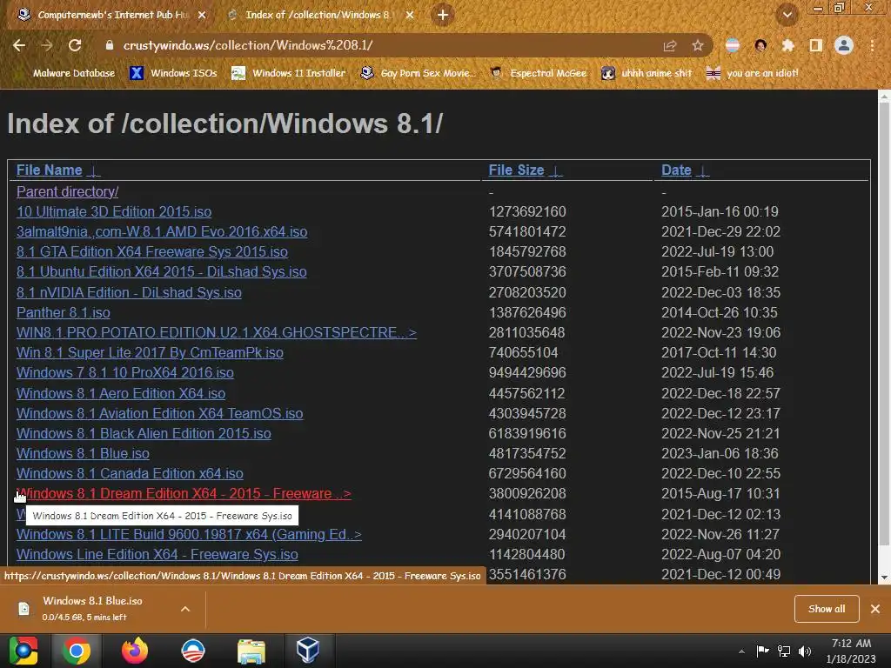
Task: Expand the tab search dropdown
Action: (787, 15)
